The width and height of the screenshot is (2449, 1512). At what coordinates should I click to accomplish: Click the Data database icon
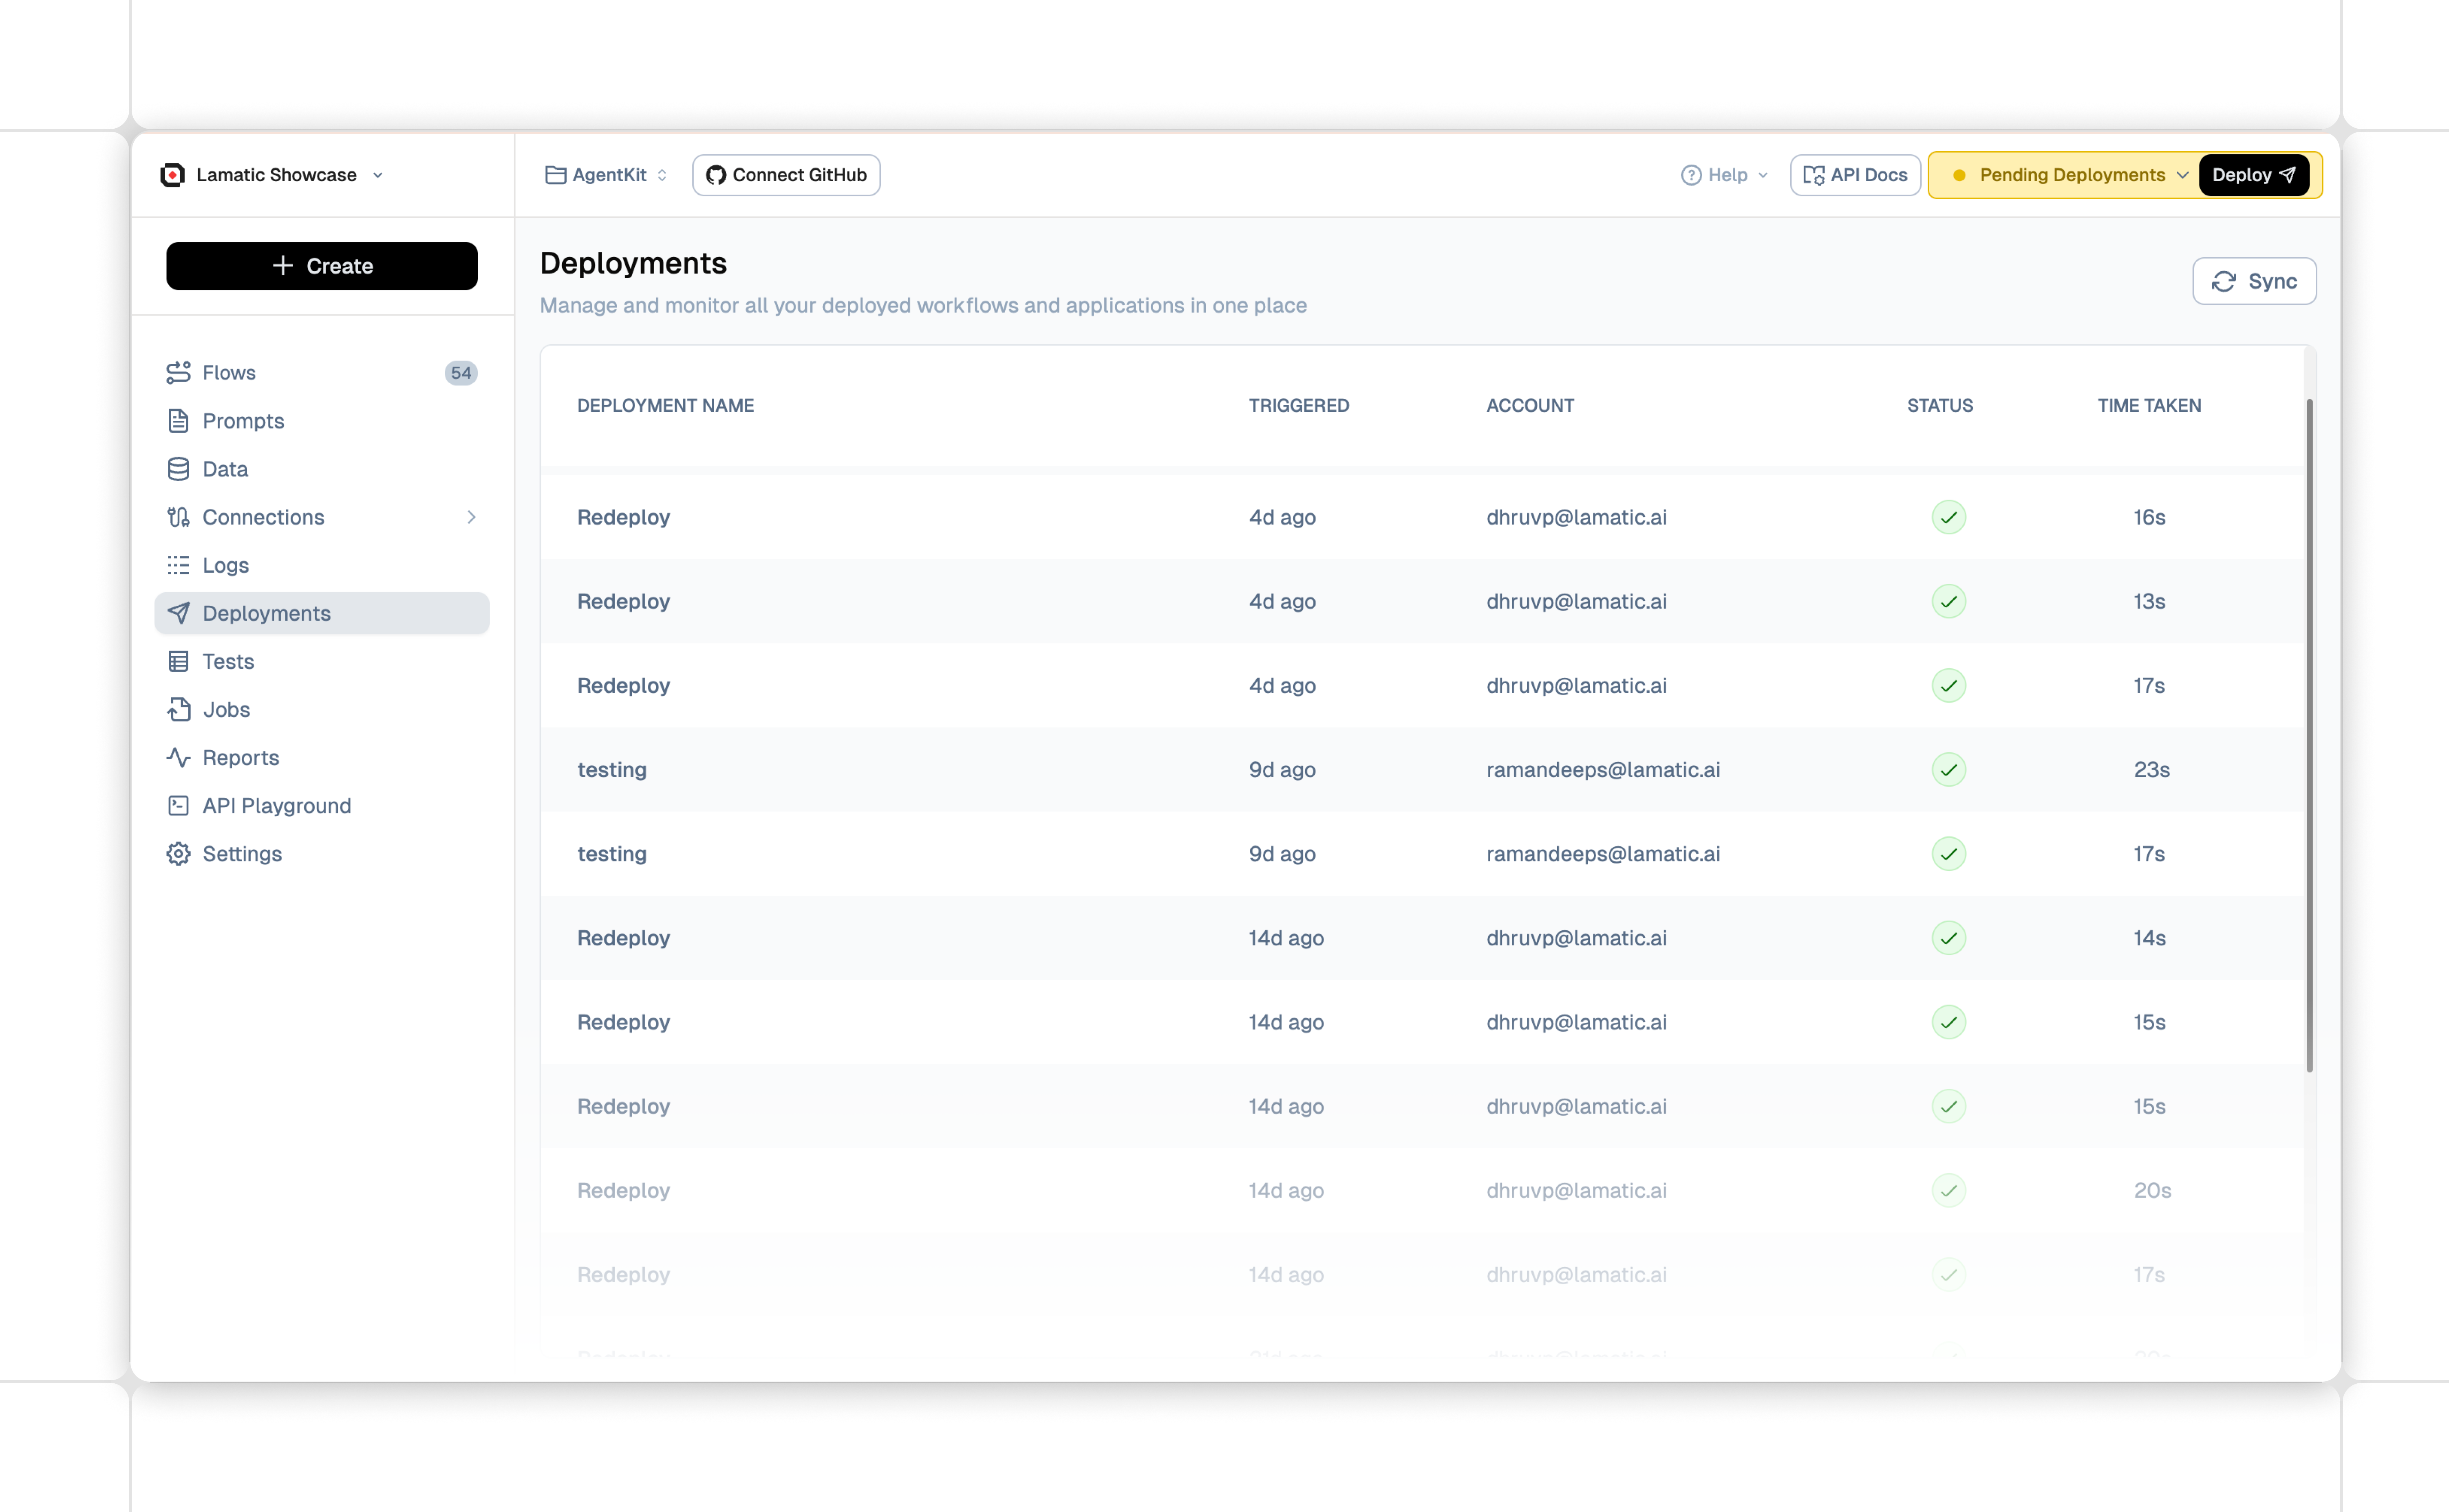pyautogui.click(x=179, y=468)
